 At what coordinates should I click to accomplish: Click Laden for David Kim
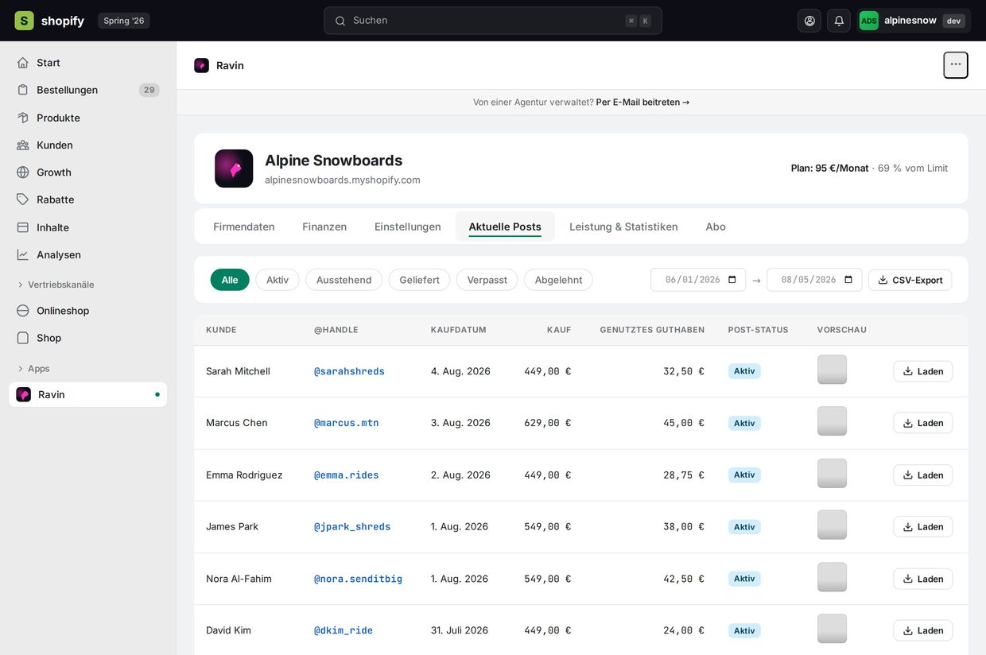(922, 630)
